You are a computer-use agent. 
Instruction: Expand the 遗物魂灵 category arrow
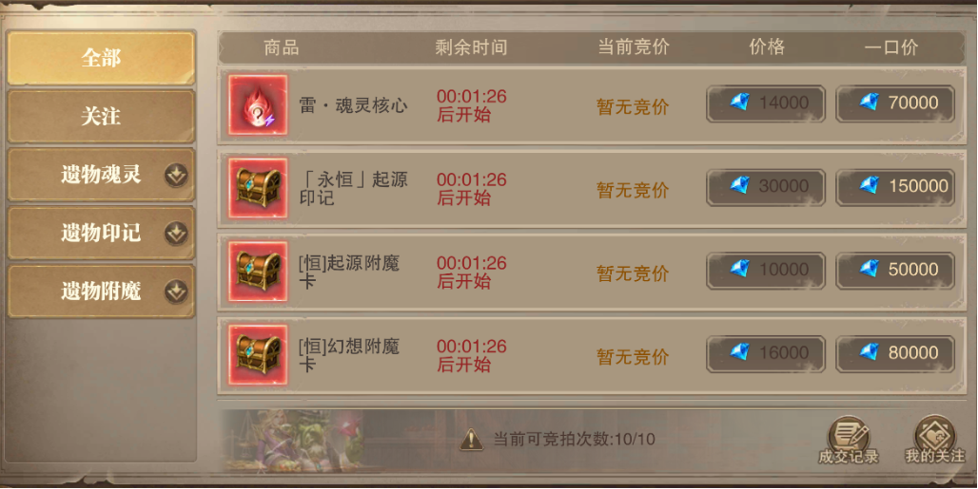click(x=177, y=176)
